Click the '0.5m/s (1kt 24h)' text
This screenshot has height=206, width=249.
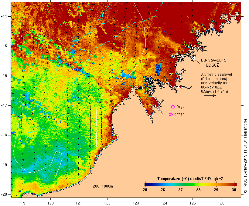click(214, 91)
